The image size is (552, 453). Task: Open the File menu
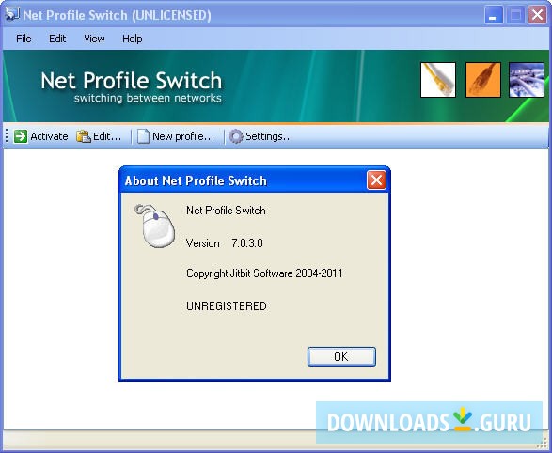coord(24,39)
